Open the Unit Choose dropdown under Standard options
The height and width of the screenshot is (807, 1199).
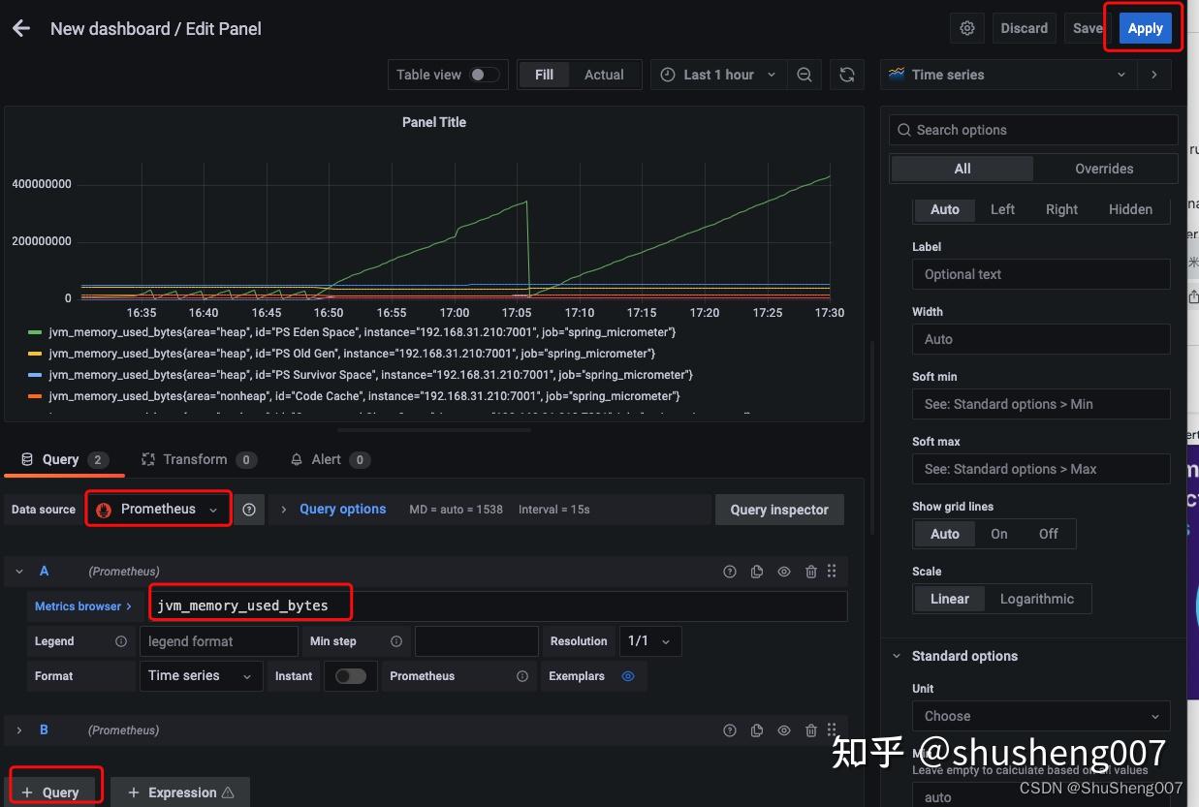pyautogui.click(x=1040, y=715)
